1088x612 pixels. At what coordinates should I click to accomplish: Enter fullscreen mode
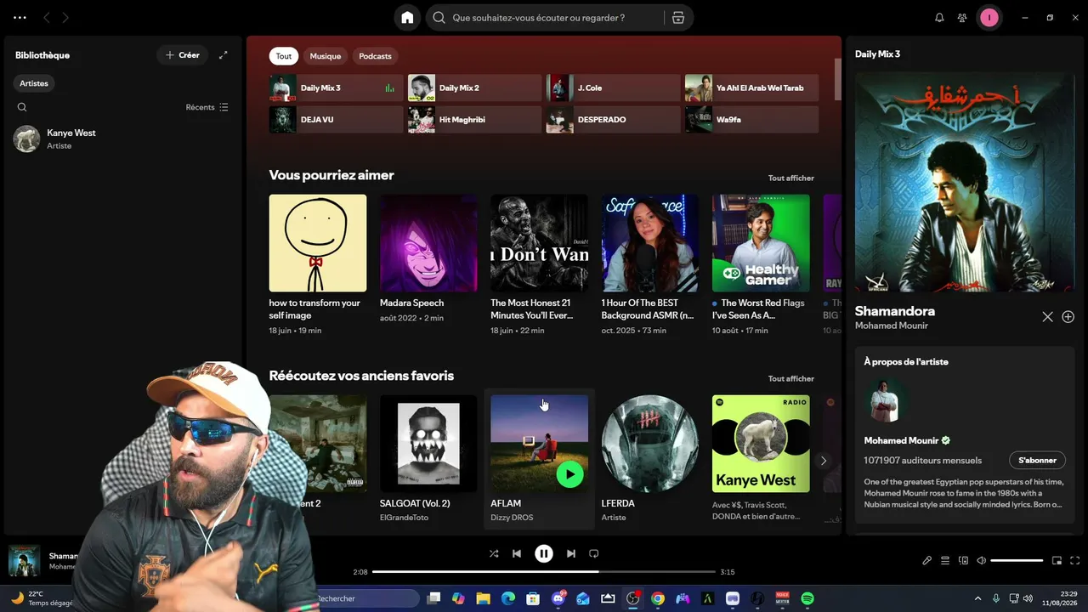1075,560
